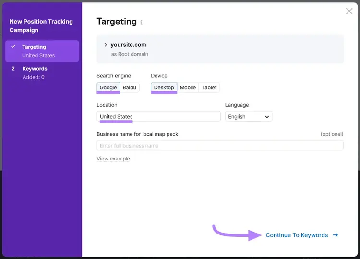Screen dimensions: 360x259
Task: Click the step number 2 beside Keywords
Action: [13, 69]
